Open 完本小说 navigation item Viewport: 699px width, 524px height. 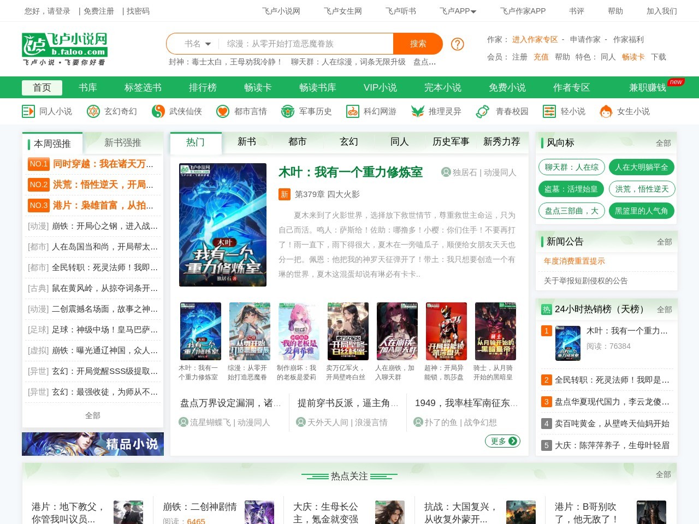coord(443,88)
